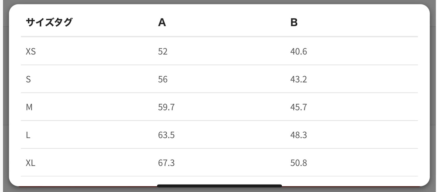Tap the black home indicator bar

220,186
